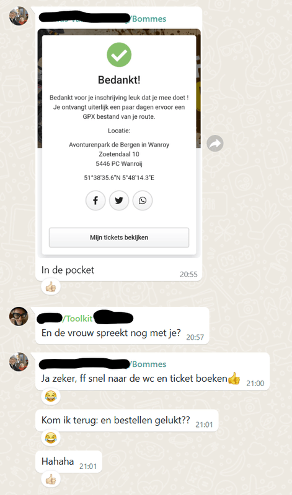Click the coordinates text 51°38'35.6"N

point(100,178)
